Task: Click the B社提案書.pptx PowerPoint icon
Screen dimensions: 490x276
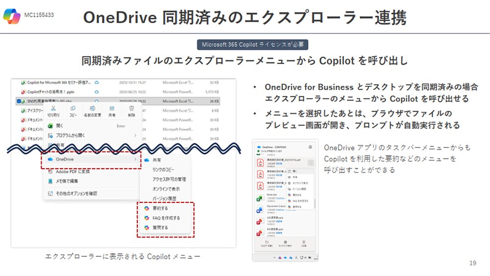Action: point(259,232)
